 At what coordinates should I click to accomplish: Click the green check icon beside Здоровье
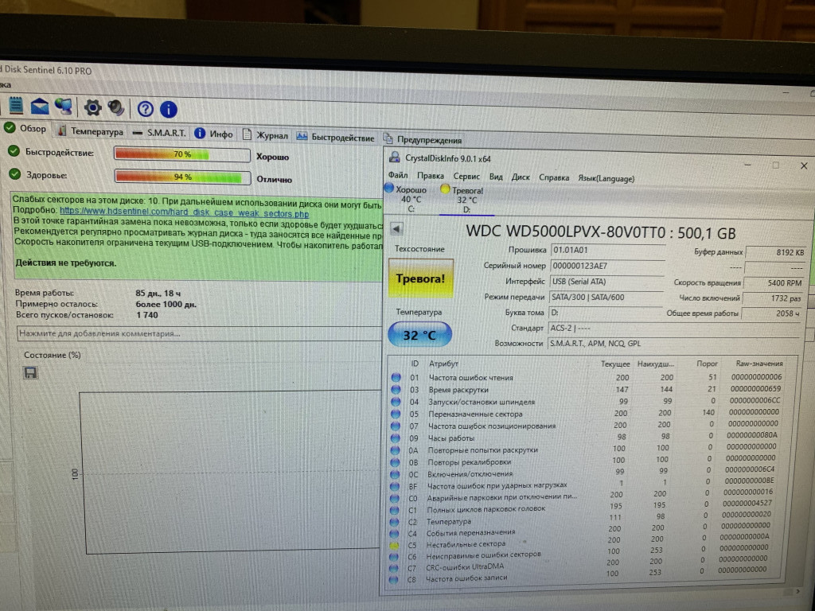click(14, 174)
